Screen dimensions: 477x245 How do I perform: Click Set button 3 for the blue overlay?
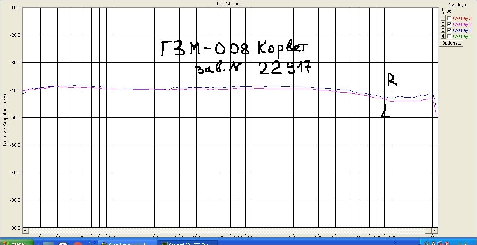coord(443,30)
